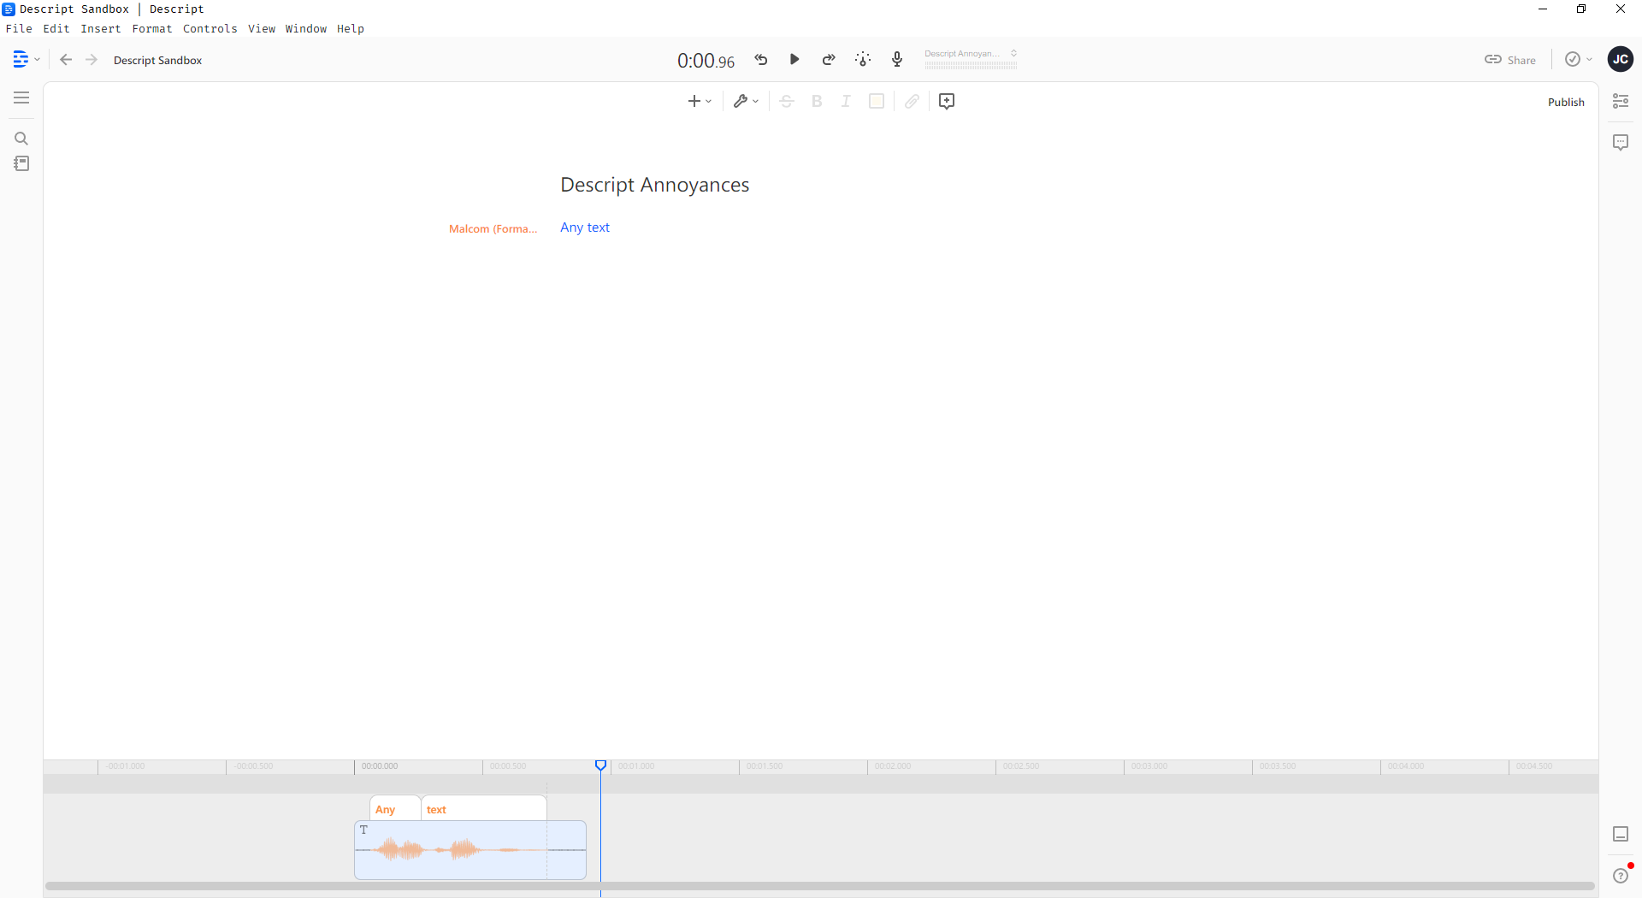Viewport: 1642px width, 898px height.
Task: Start playback with the Play button
Action: [x=794, y=59]
